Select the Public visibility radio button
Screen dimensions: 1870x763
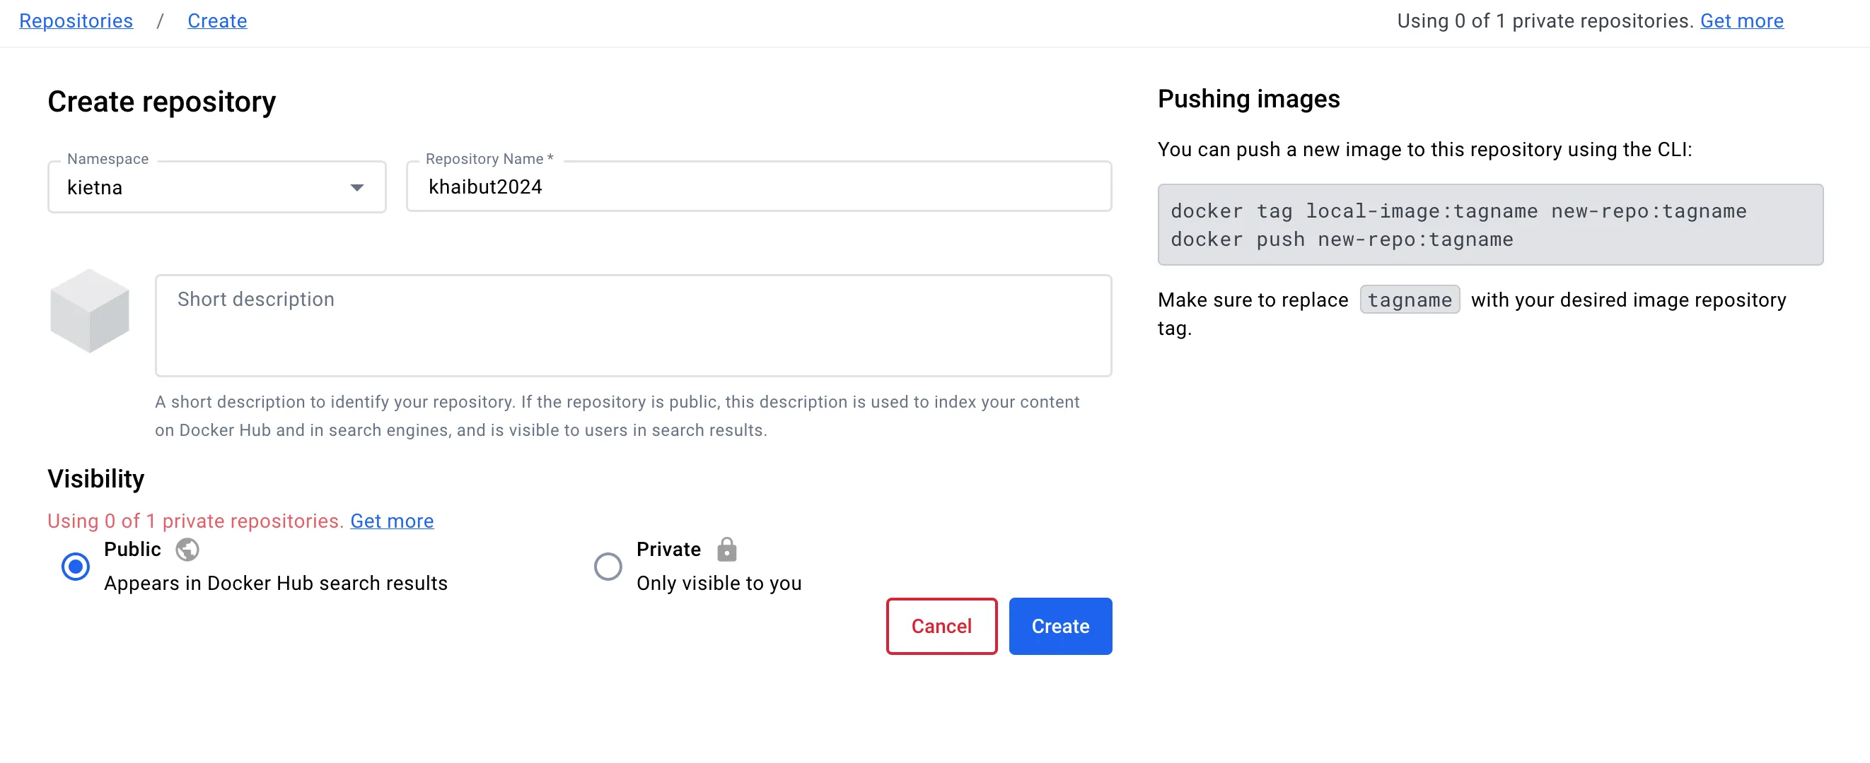(x=76, y=567)
